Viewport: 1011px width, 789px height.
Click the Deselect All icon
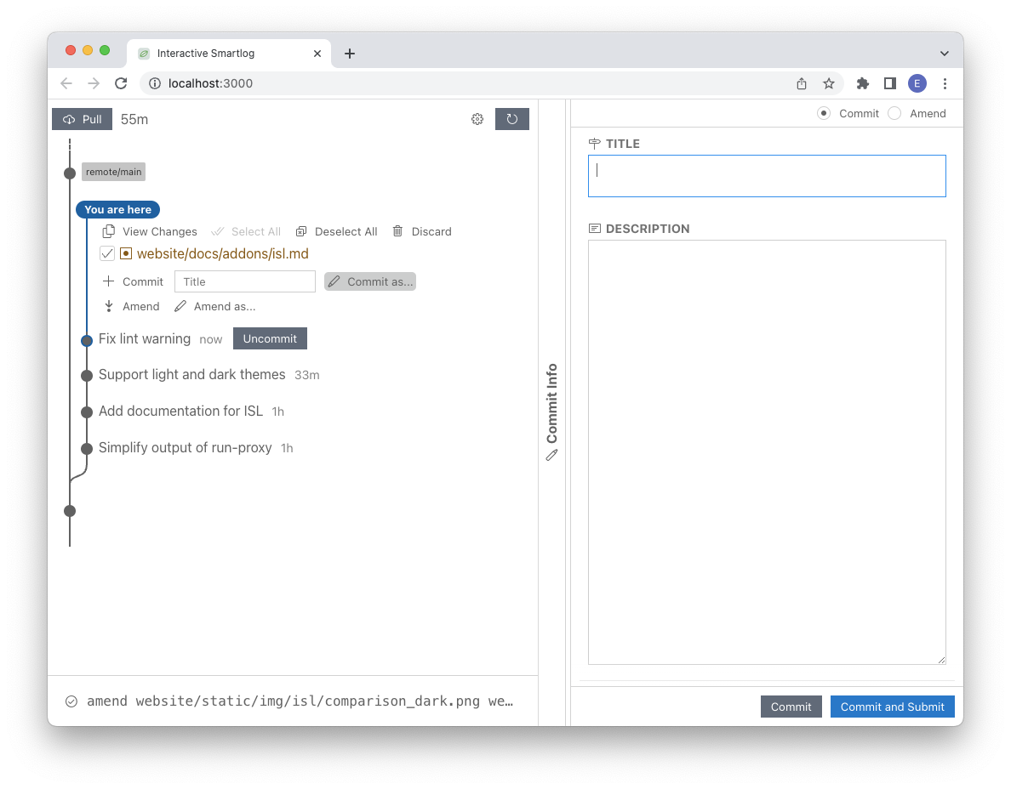pyautogui.click(x=300, y=230)
